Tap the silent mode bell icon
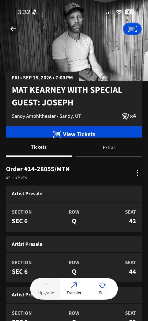The width and height of the screenshot is (148, 321). 35,12
